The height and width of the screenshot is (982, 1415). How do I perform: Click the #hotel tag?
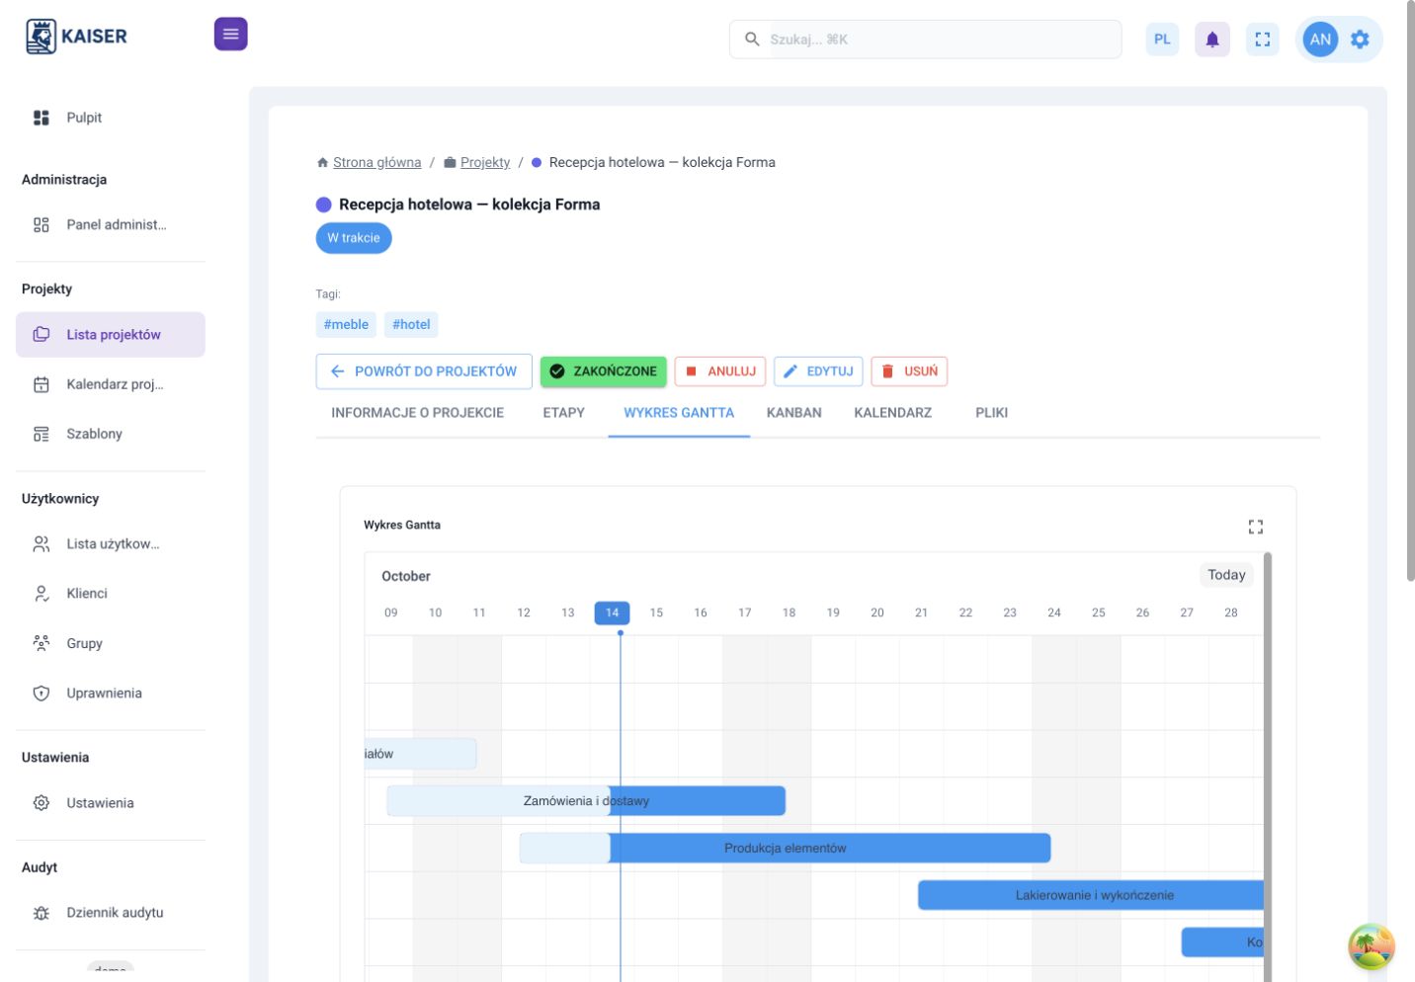click(x=411, y=324)
